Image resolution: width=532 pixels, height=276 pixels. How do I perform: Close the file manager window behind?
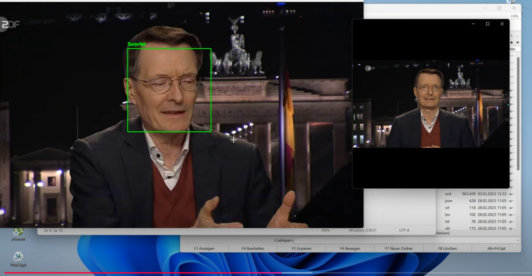[514, 8]
